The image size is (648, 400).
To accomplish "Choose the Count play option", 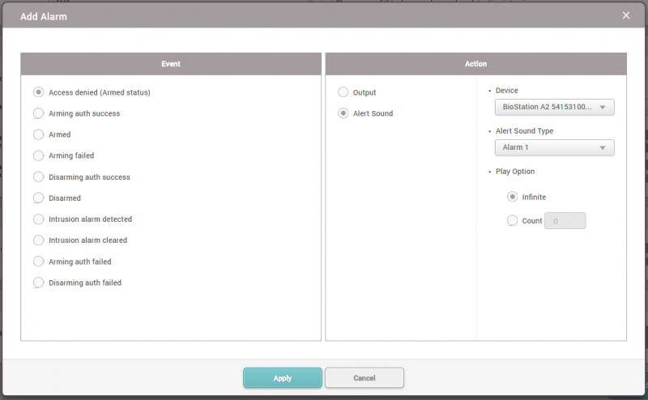I will [x=512, y=220].
